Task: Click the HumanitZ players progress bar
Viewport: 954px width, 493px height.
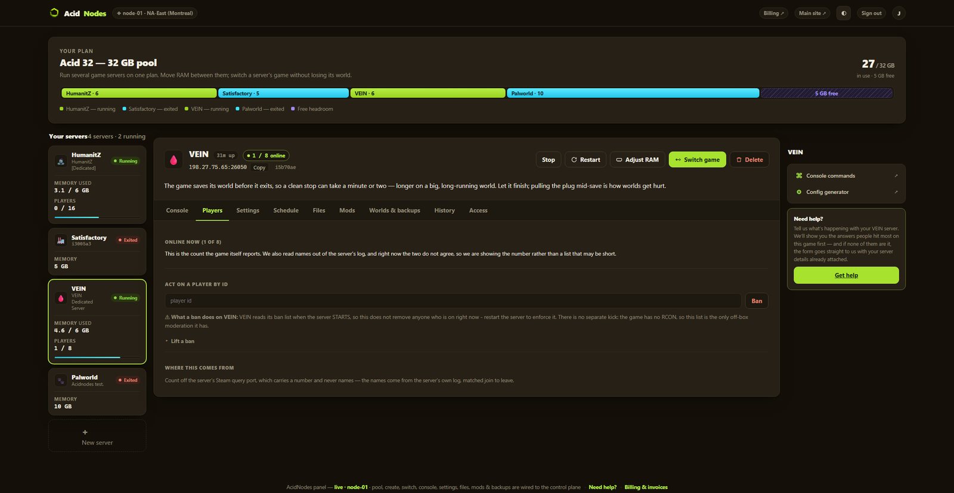Action: tap(97, 217)
